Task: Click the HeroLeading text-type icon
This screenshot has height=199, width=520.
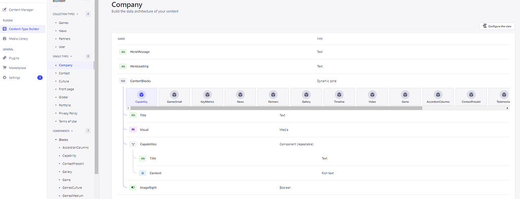Action: click(x=123, y=67)
